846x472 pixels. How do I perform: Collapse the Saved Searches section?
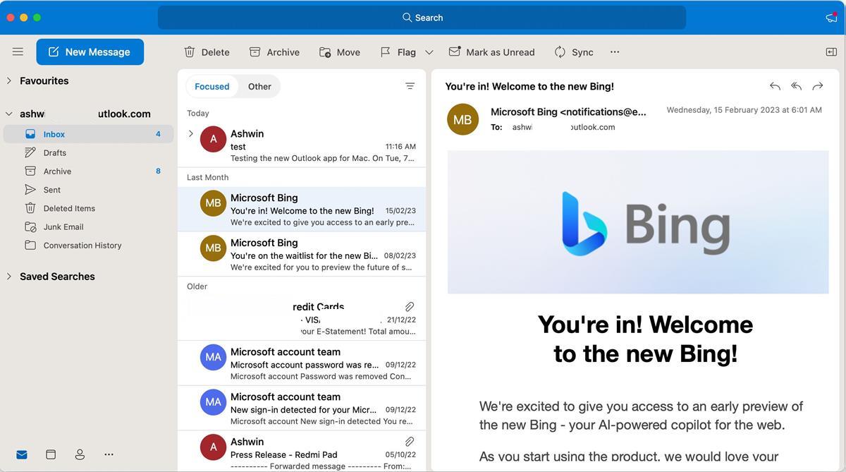tap(8, 276)
